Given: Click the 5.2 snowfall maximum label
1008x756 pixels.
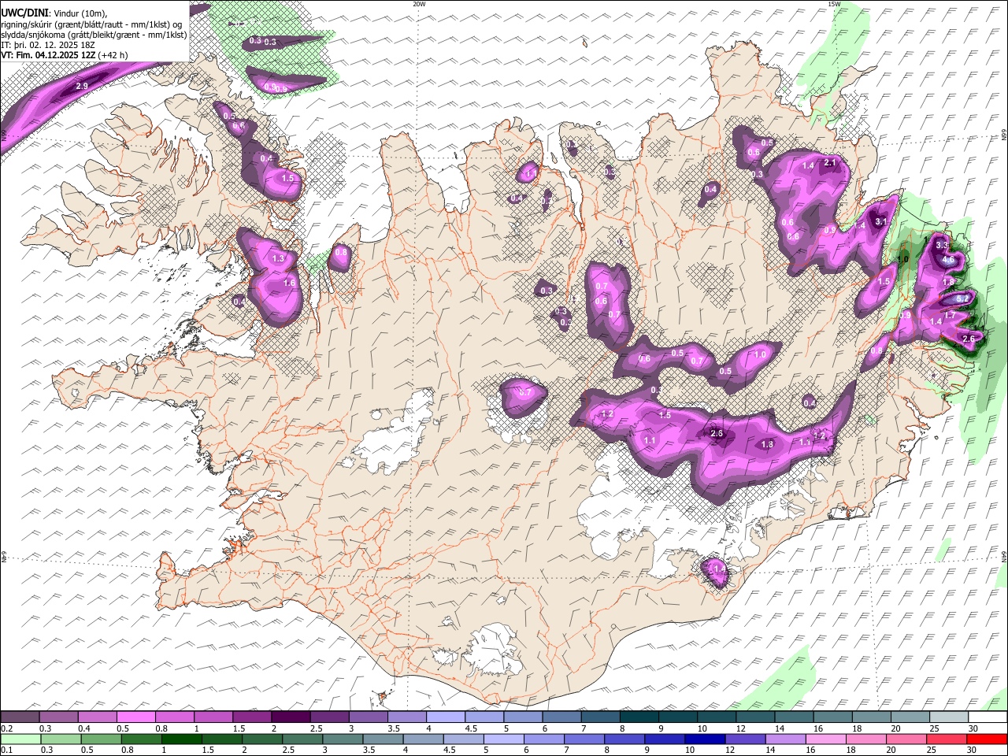Looking at the screenshot, I should coord(962,299).
